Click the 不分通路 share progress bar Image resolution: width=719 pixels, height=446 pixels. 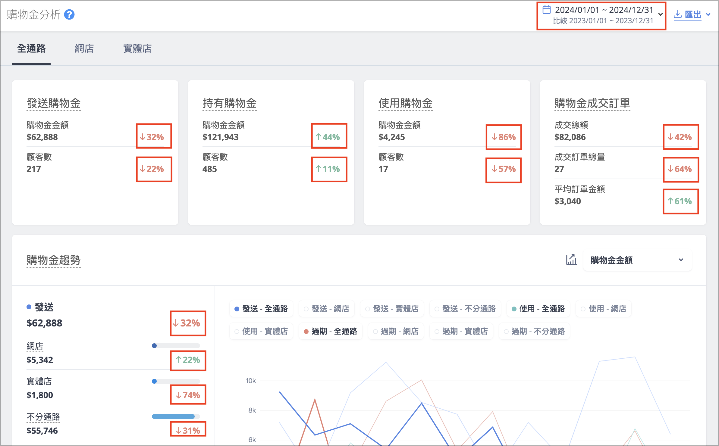176,416
